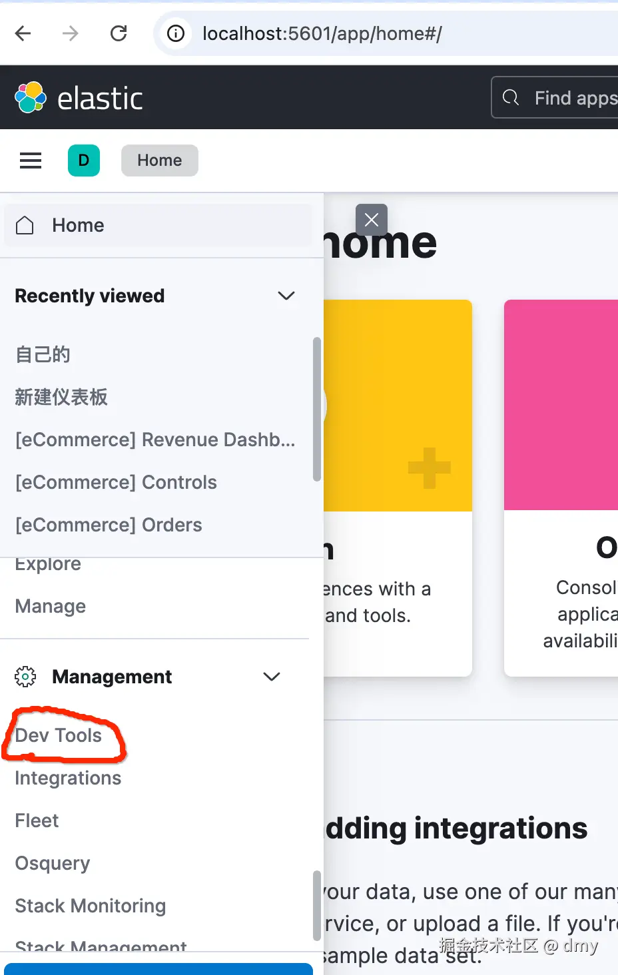Click the Home breadcrumb button
Viewport: 618px width, 975px height.
point(160,161)
